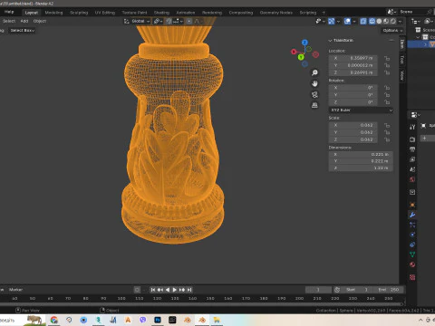
Task: Open the Object Data green triangle tab
Action: [412, 254]
